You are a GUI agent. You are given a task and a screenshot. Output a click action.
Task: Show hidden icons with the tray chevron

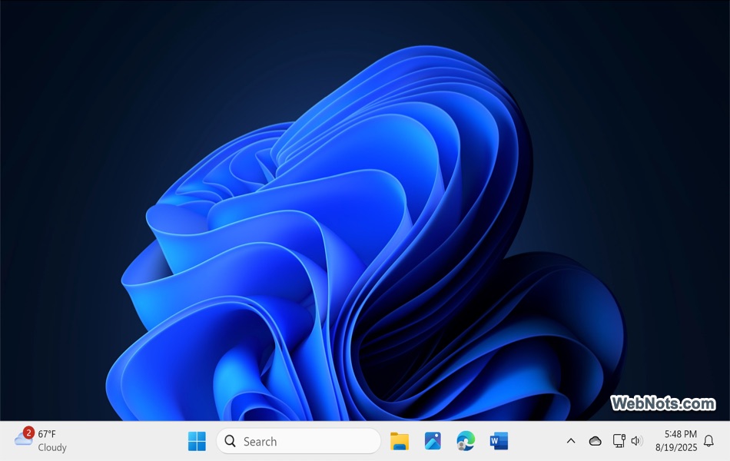(571, 441)
